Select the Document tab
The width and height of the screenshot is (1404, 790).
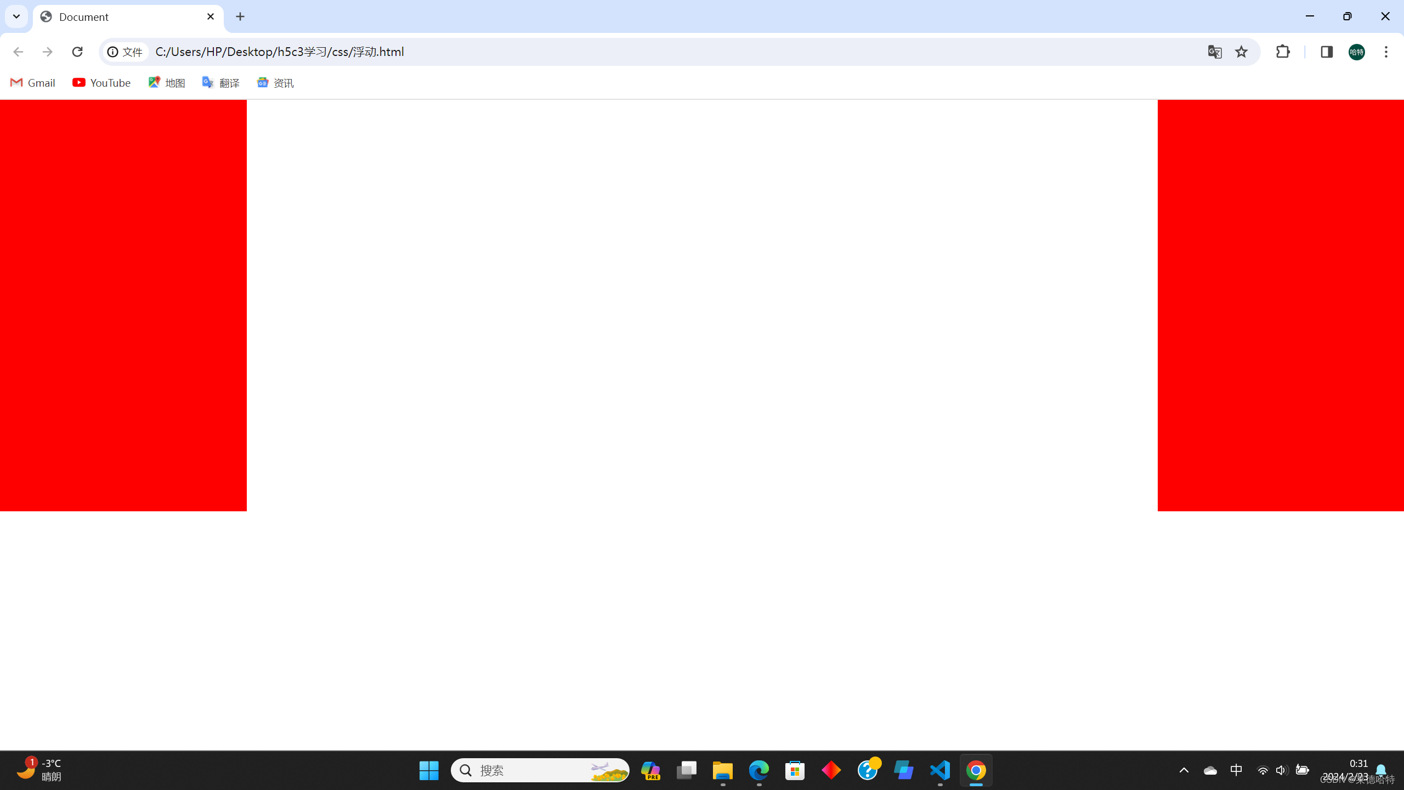[121, 17]
